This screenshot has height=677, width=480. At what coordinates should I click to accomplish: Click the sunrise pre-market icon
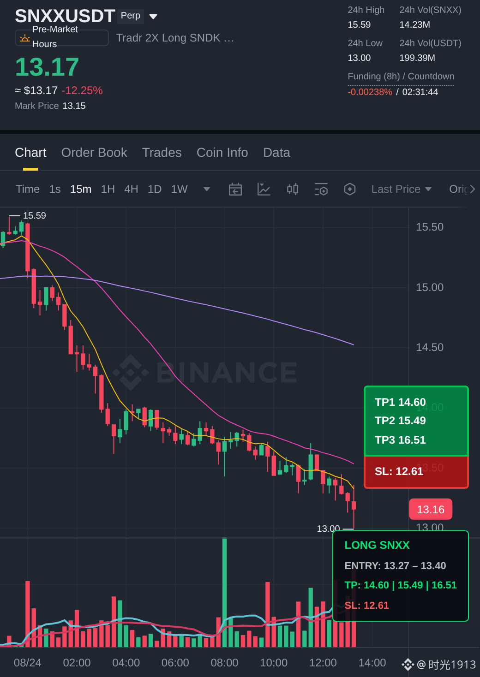pos(25,38)
